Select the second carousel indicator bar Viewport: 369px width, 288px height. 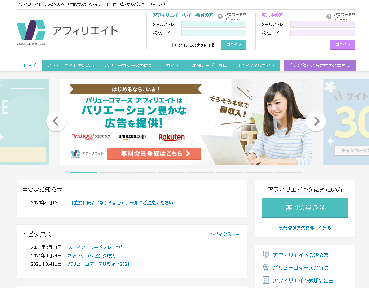[113, 173]
